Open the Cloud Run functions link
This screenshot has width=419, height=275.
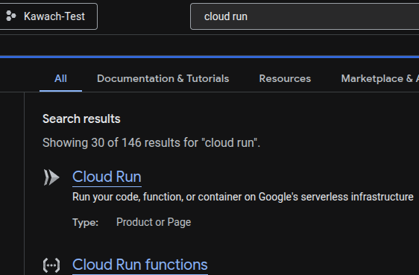[x=140, y=265]
